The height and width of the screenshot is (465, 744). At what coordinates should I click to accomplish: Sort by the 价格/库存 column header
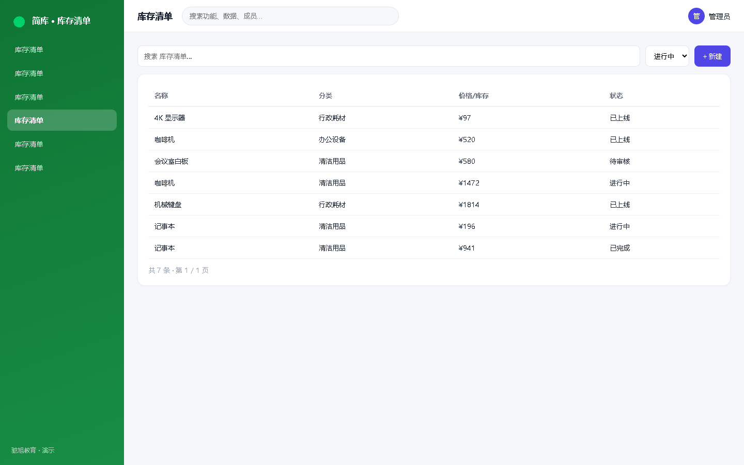(x=473, y=96)
